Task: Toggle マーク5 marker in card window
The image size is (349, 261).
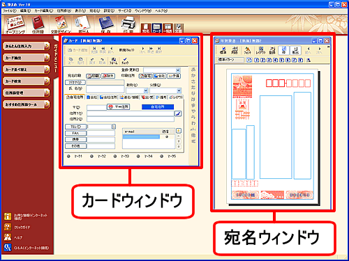Action: tap(161, 157)
